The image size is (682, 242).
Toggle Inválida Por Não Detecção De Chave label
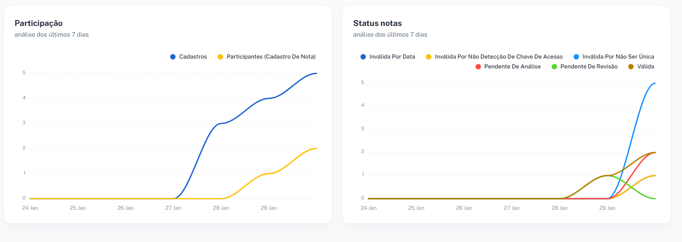(x=499, y=57)
